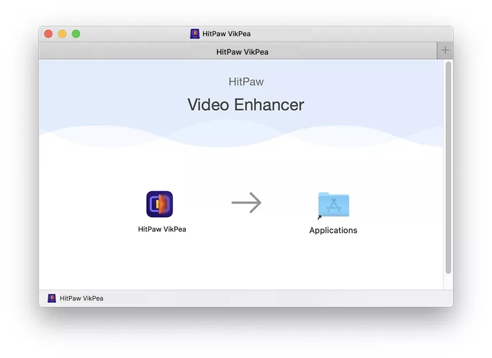
Task: Select the HitPaw VikPea app icon
Action: point(159,204)
